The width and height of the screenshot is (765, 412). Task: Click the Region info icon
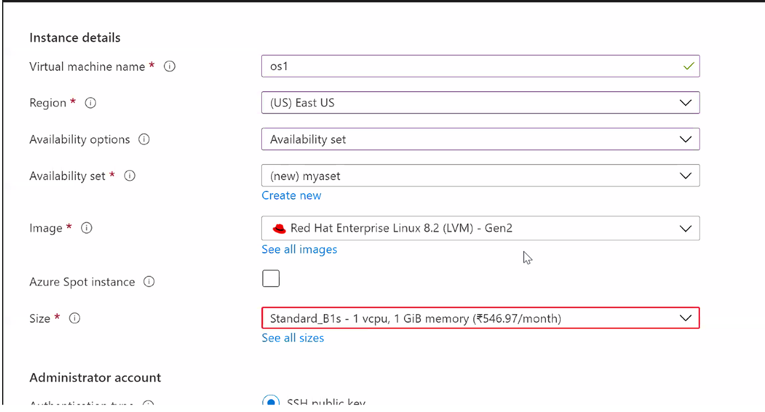(x=91, y=103)
